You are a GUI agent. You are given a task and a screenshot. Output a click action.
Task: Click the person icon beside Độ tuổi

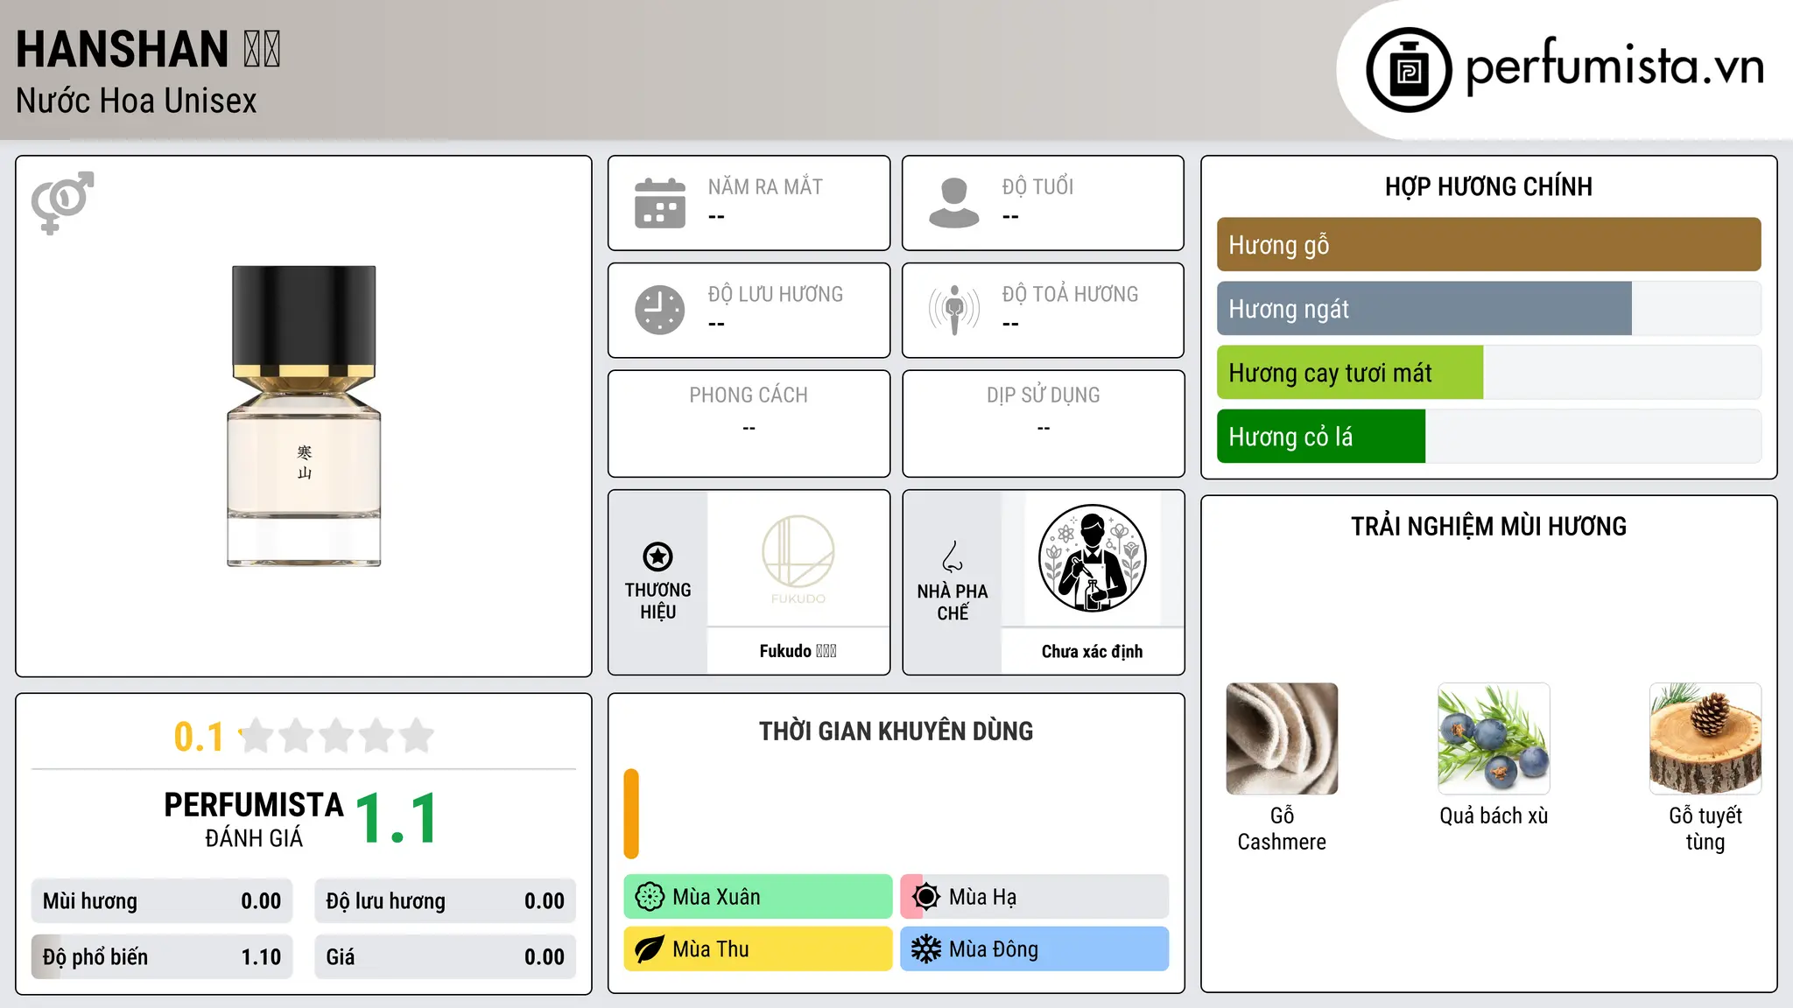click(x=954, y=203)
